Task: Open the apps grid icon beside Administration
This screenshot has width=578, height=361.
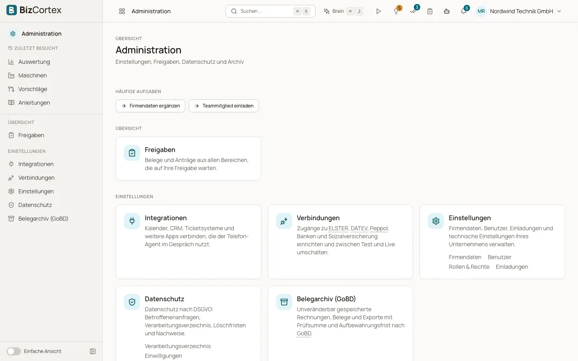Action: tap(122, 11)
